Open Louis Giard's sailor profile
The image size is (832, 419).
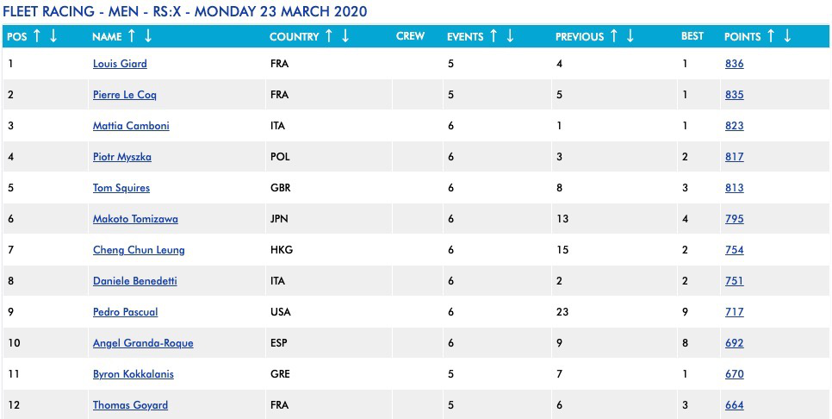120,64
